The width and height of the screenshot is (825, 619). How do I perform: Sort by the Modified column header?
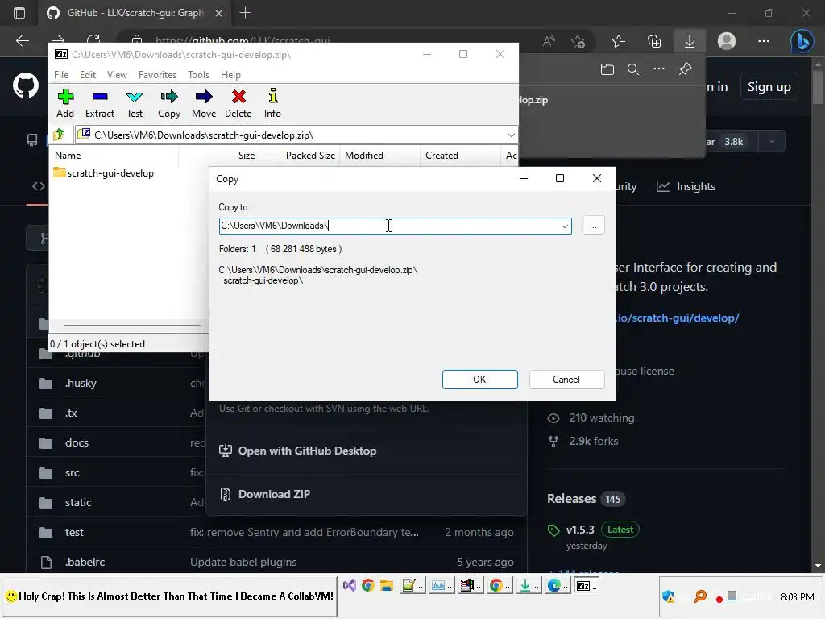point(379,156)
